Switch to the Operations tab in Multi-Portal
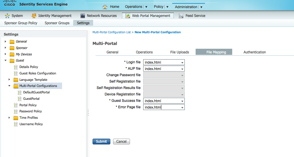This screenshot has height=157, width=294. (x=144, y=52)
